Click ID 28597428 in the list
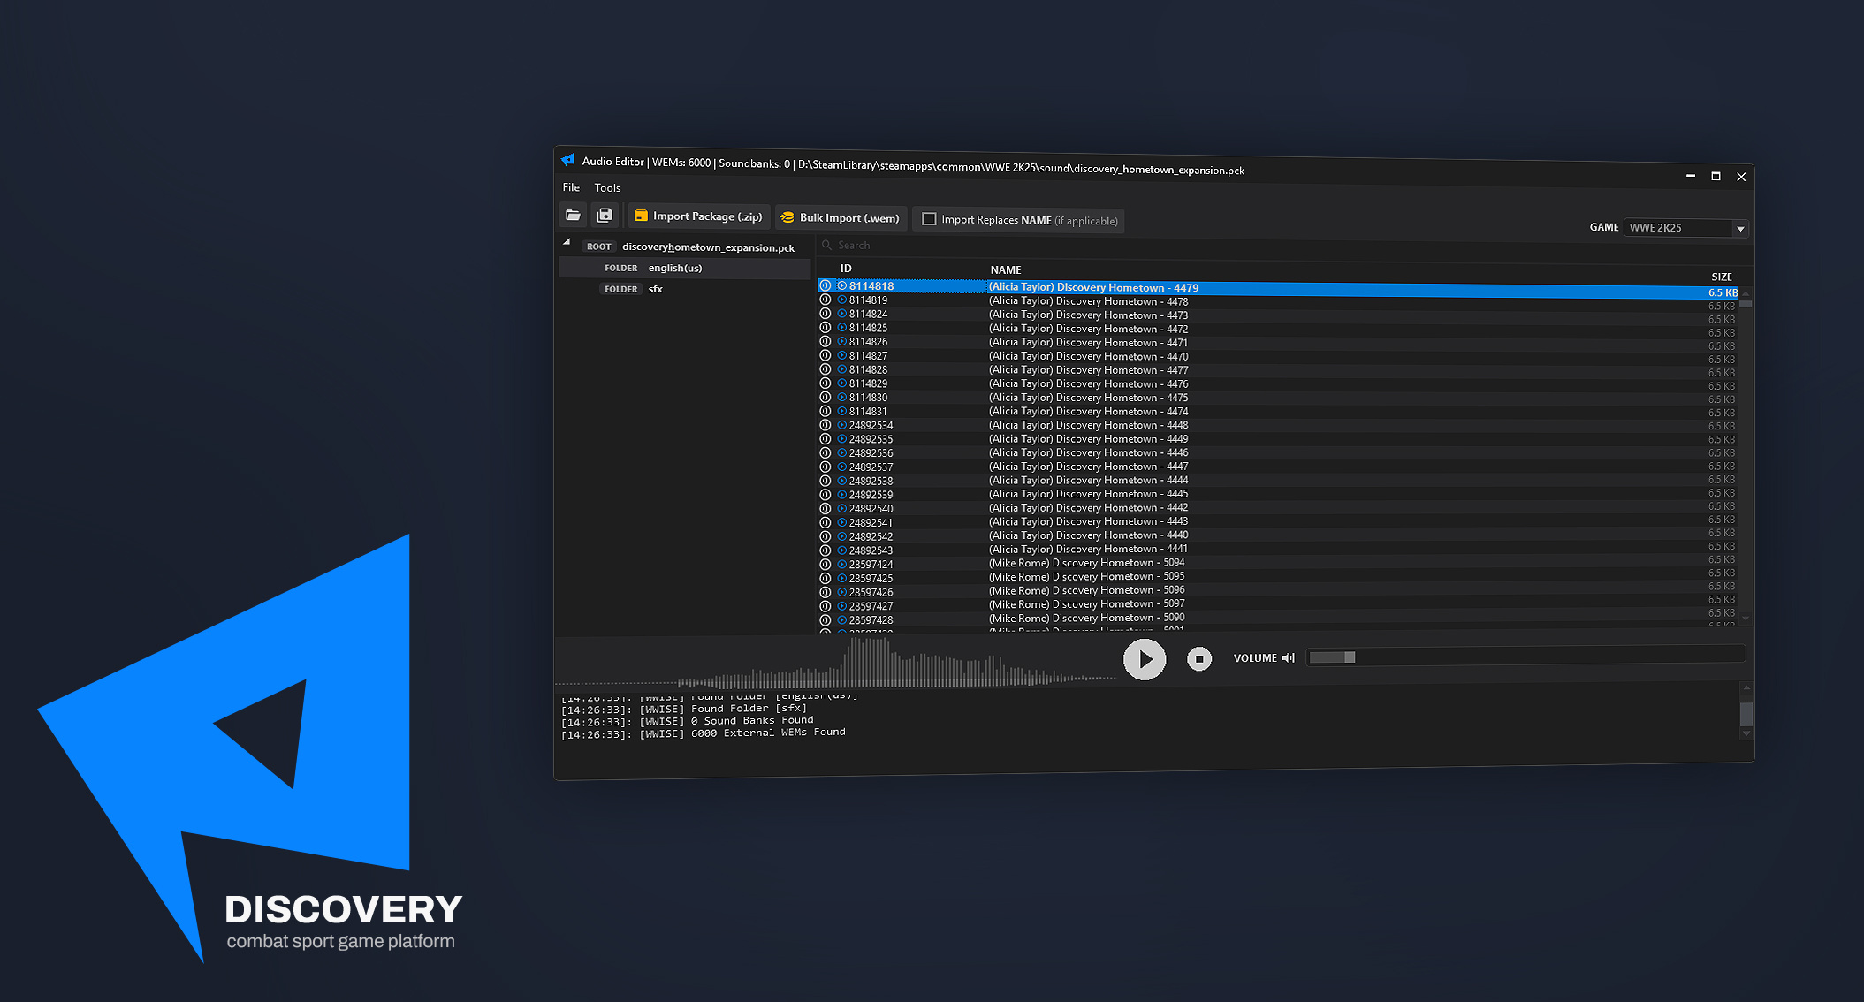Screen dimensions: 1864x1002 click(x=871, y=620)
